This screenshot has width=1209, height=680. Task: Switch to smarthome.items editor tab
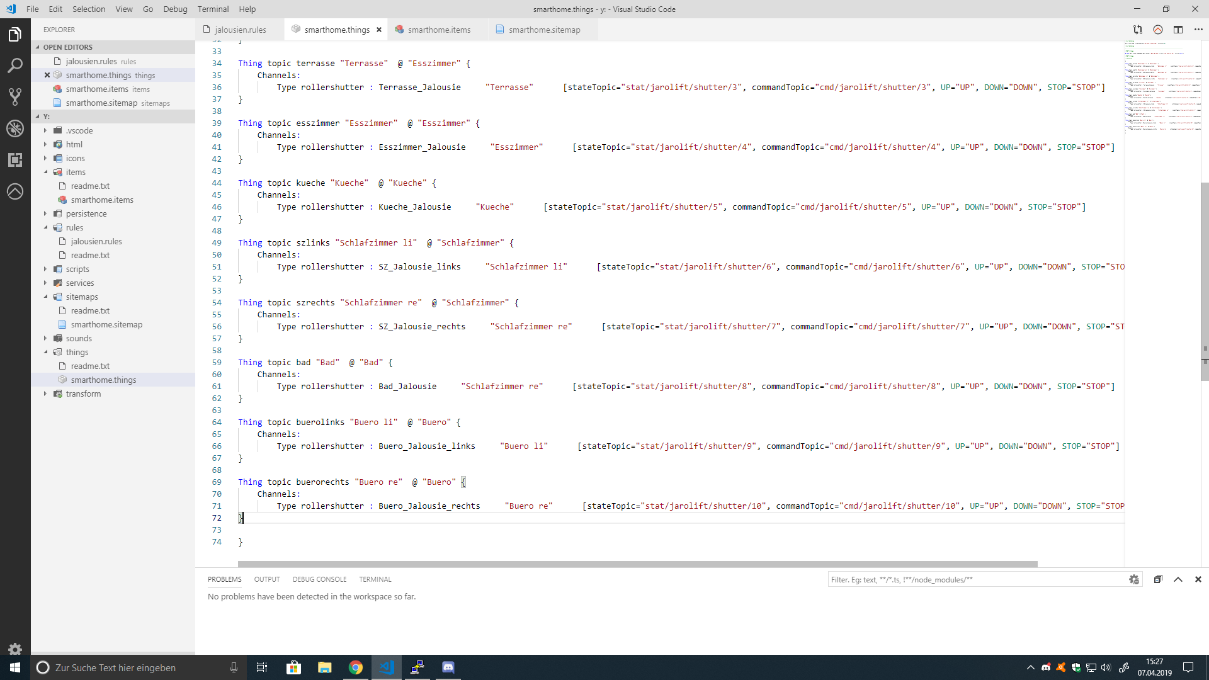pos(439,30)
